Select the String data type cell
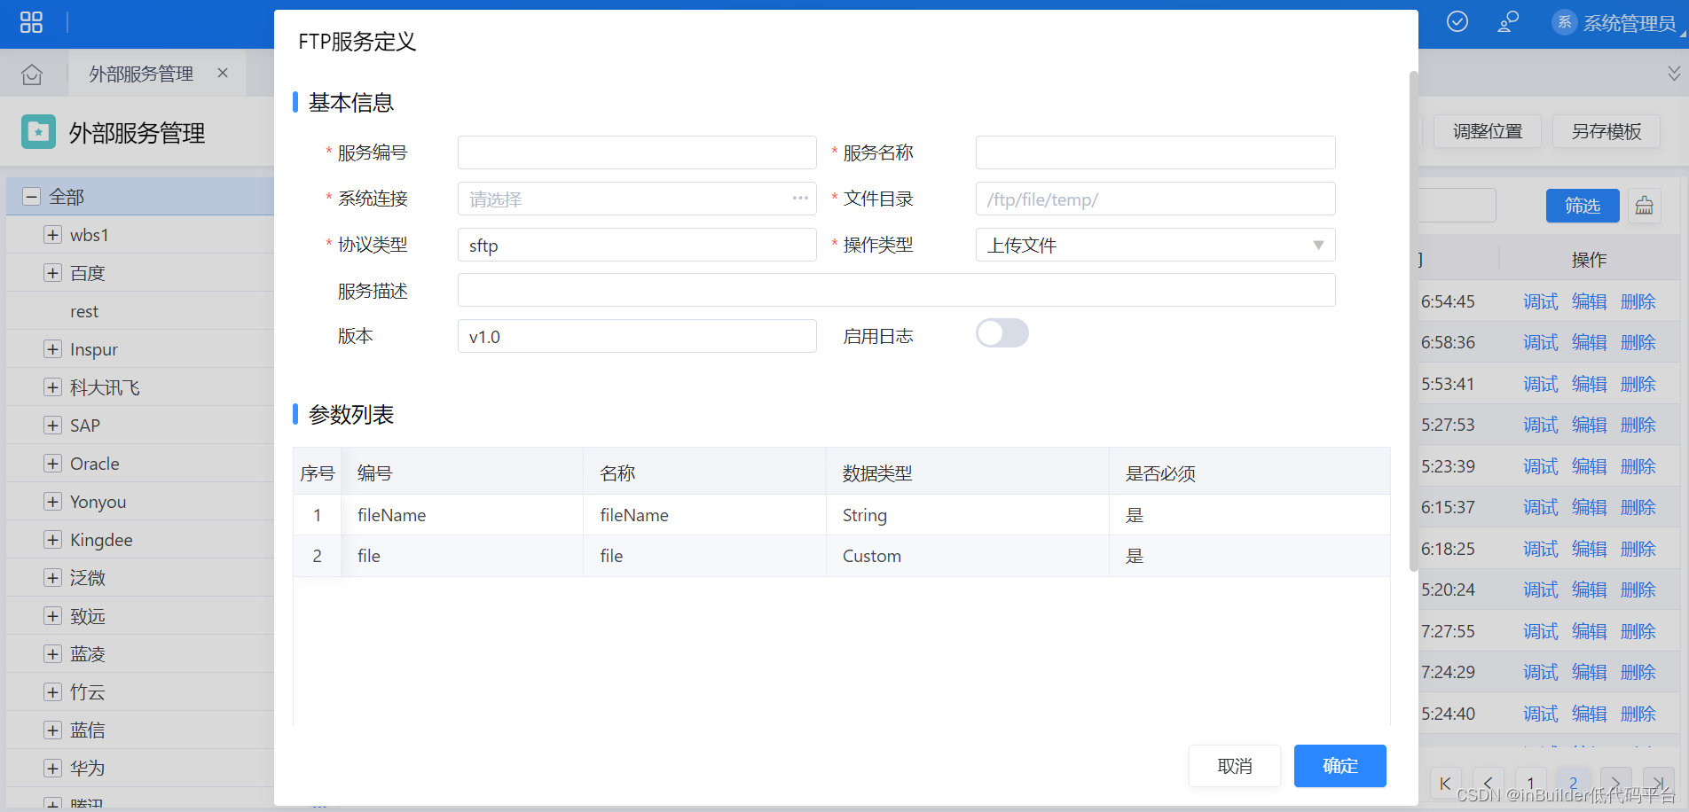Image resolution: width=1689 pixels, height=812 pixels. pyautogui.click(x=968, y=515)
